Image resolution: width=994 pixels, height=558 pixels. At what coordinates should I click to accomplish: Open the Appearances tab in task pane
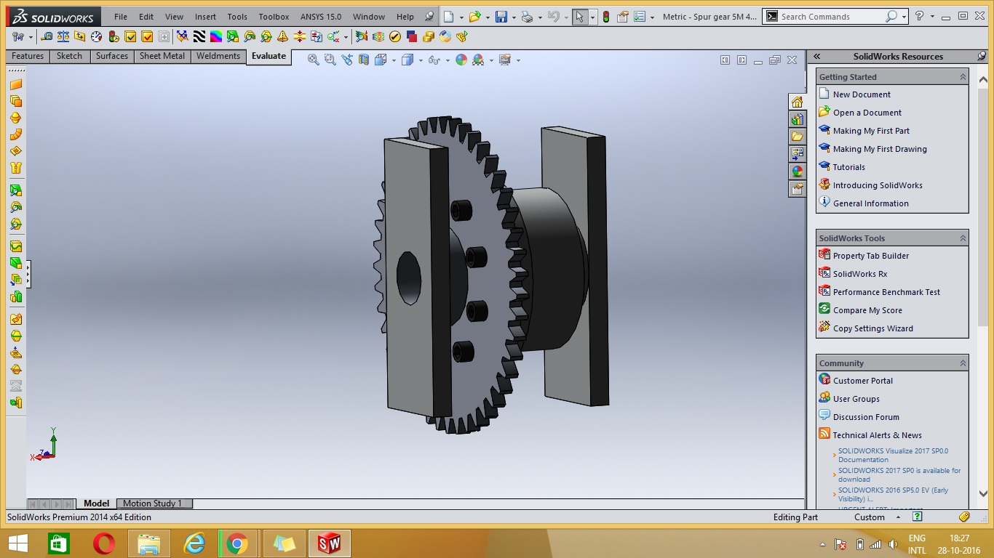(798, 171)
